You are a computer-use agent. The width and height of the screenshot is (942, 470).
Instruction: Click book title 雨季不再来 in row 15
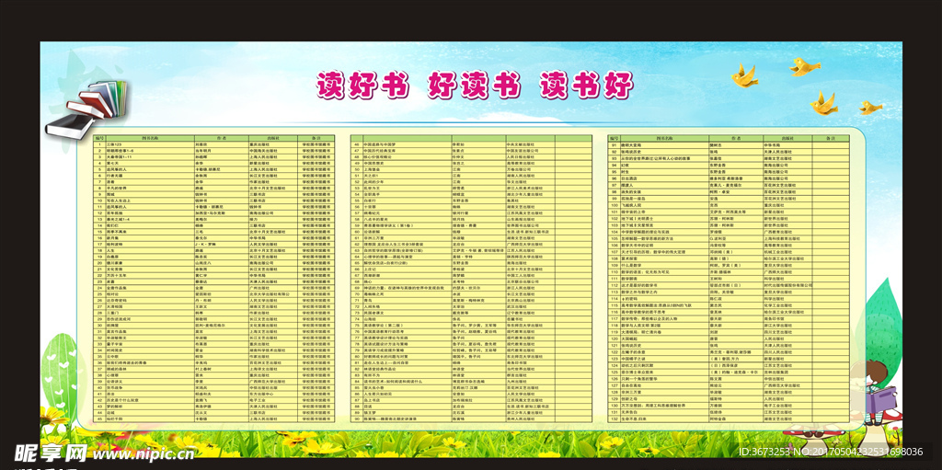tap(116, 232)
